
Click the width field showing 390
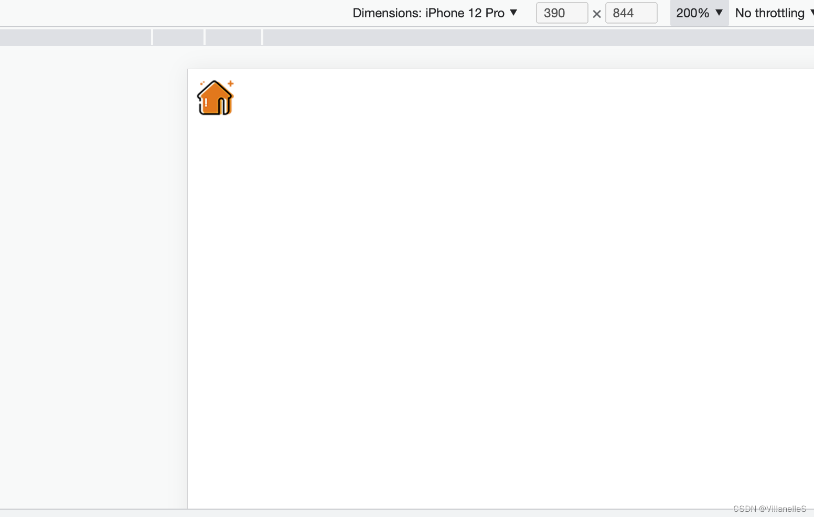[x=562, y=13]
